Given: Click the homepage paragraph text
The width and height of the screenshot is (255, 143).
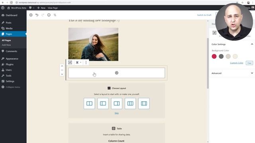Looking at the screenshot, I should [x=94, y=21].
